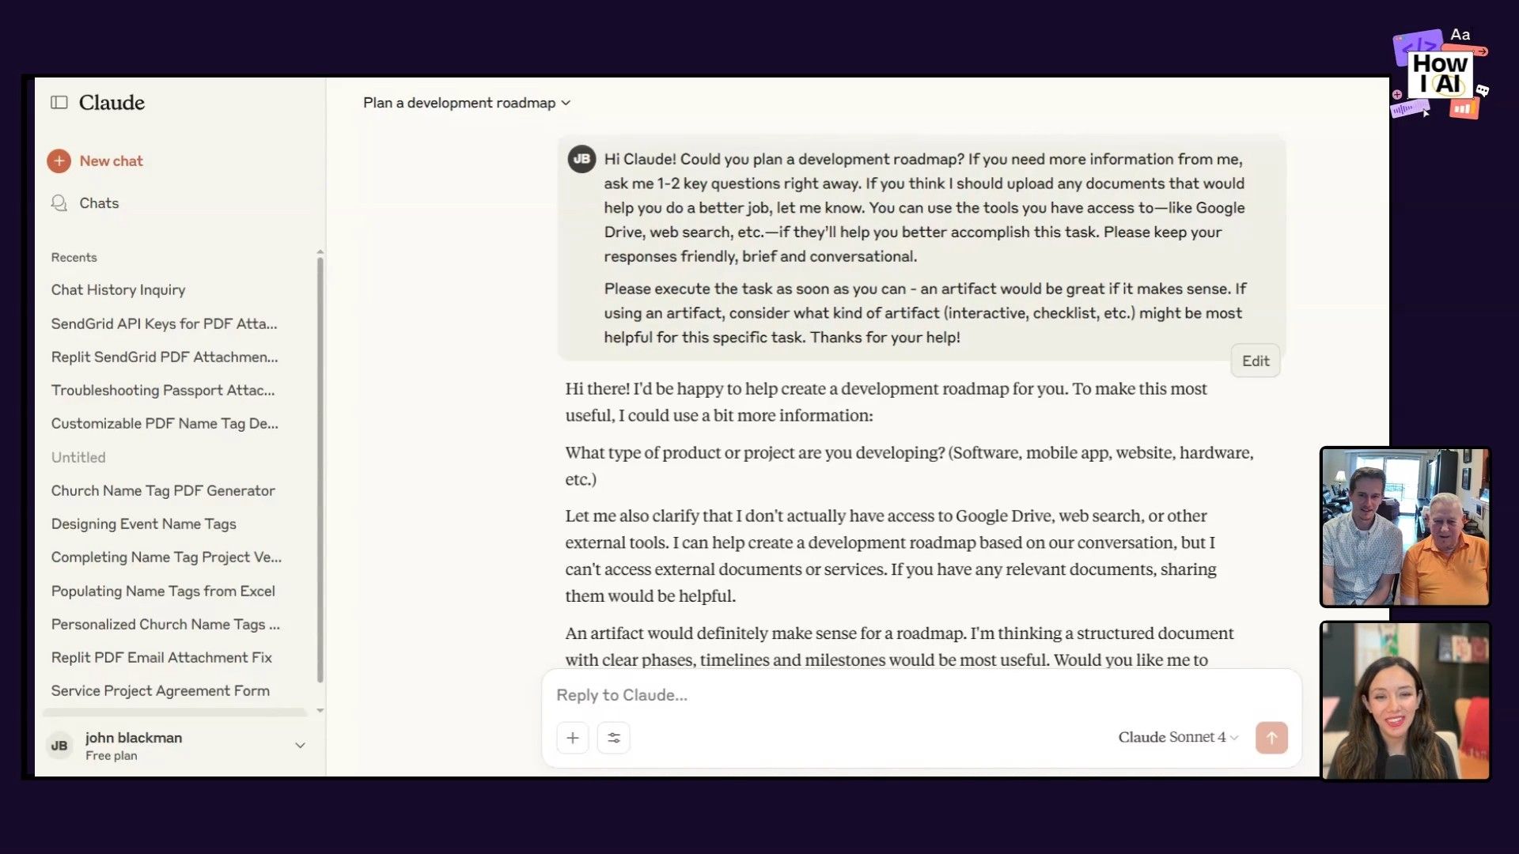The width and height of the screenshot is (1519, 854).
Task: Click the sidebar scrollbar track
Action: point(320,474)
